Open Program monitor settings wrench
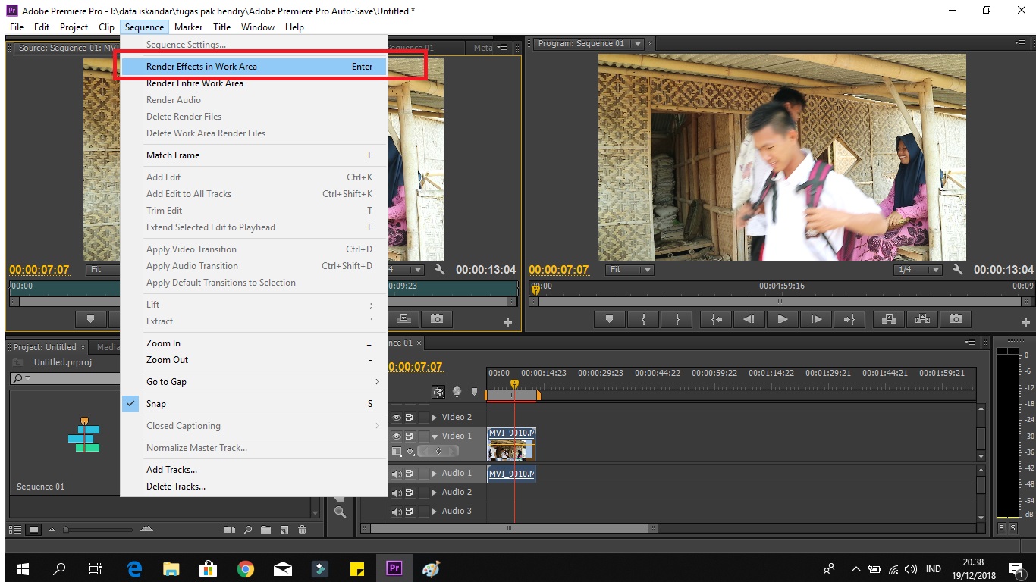This screenshot has height=582, width=1036. pyautogui.click(x=957, y=270)
